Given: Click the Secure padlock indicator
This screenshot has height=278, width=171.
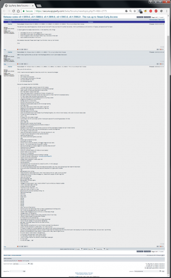Looking at the screenshot, I should (x=28, y=11).
